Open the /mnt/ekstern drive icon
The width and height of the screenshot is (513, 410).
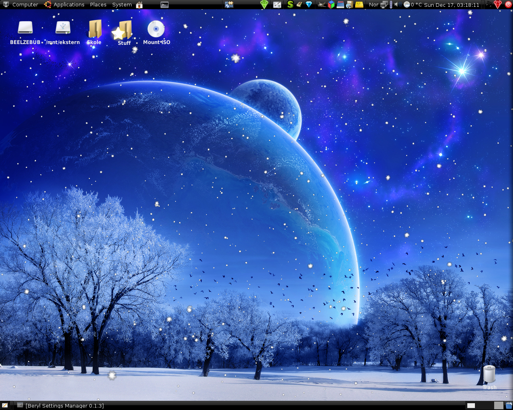[63, 32]
